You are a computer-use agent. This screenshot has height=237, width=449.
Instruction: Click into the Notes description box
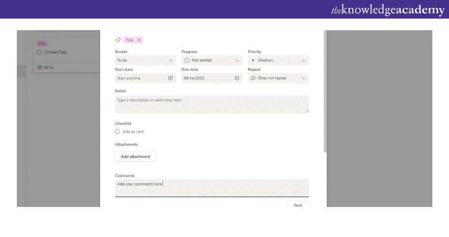(211, 104)
